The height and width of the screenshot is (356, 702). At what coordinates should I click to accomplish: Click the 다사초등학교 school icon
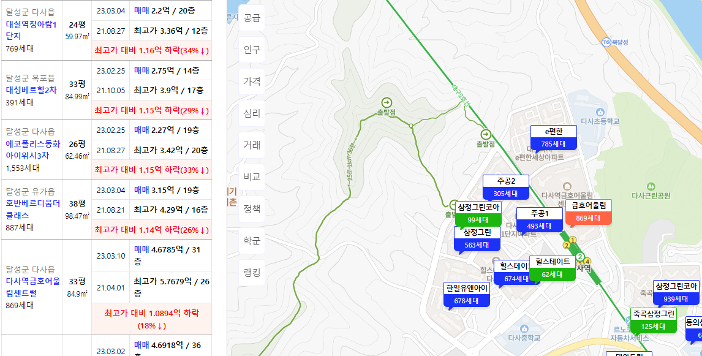pos(600,112)
